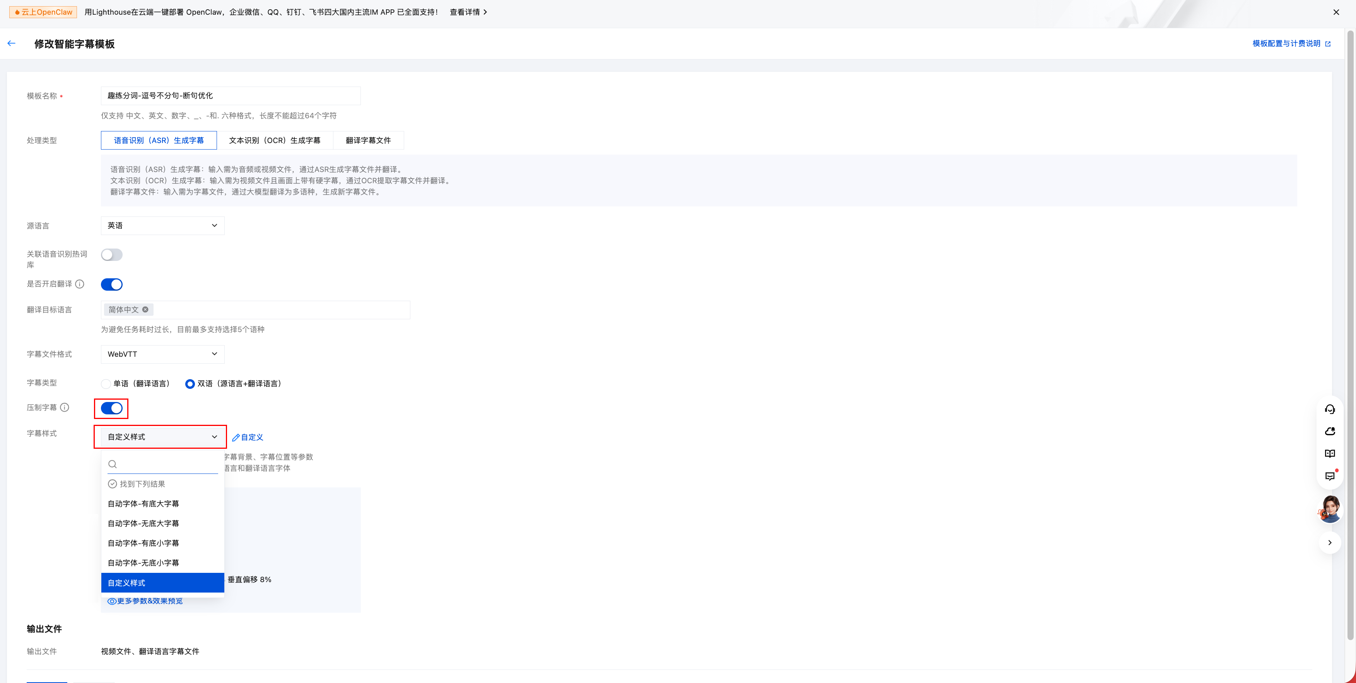Click the info icon beside 压制字幕

(x=65, y=407)
